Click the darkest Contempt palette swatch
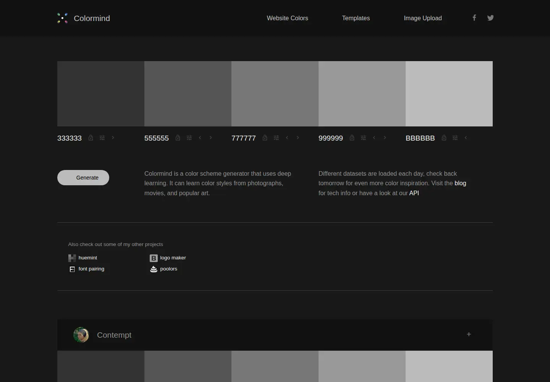The height and width of the screenshot is (382, 550). coord(101,366)
